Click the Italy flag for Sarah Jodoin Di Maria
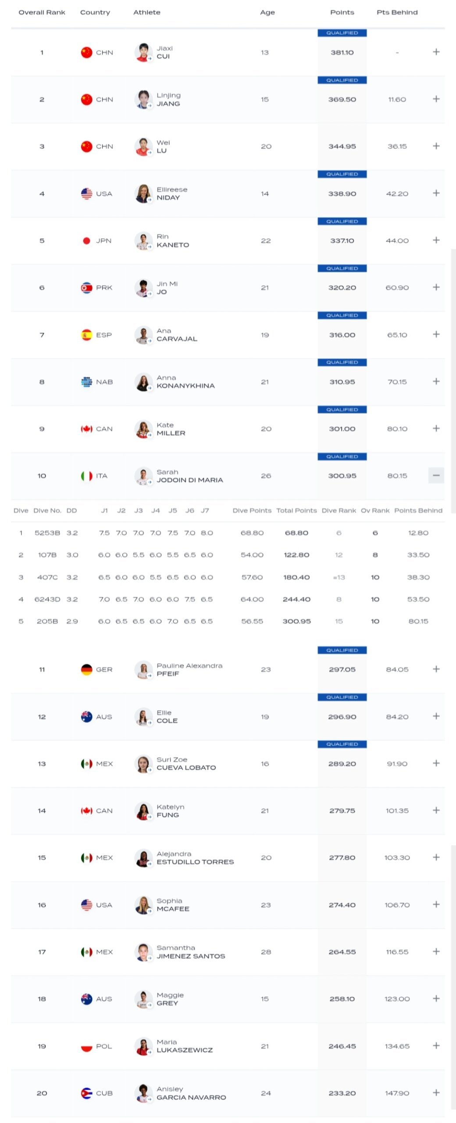Image resolution: width=456 pixels, height=1123 pixels. [86, 476]
